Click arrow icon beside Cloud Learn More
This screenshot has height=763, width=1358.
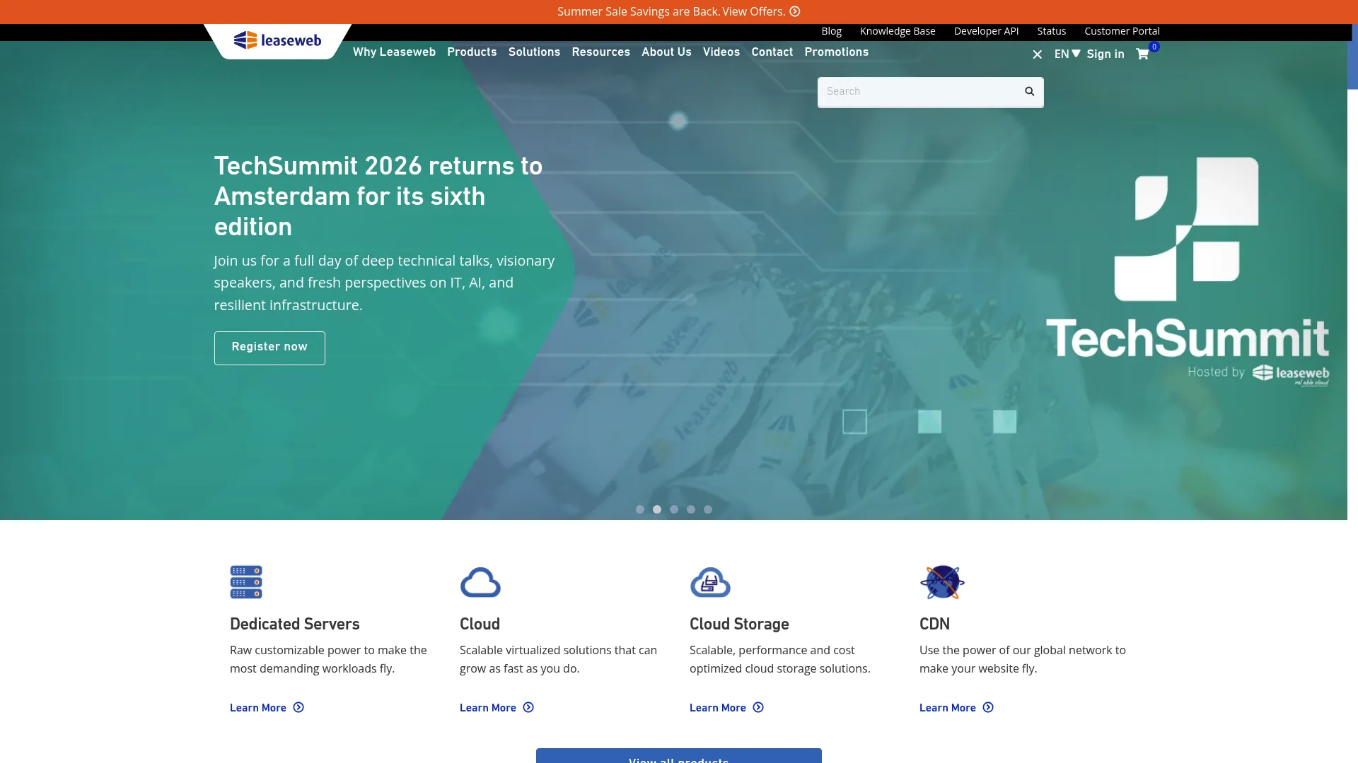(x=528, y=707)
